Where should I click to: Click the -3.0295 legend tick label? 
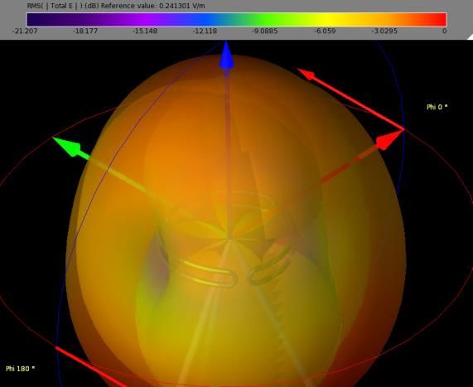pyautogui.click(x=384, y=31)
